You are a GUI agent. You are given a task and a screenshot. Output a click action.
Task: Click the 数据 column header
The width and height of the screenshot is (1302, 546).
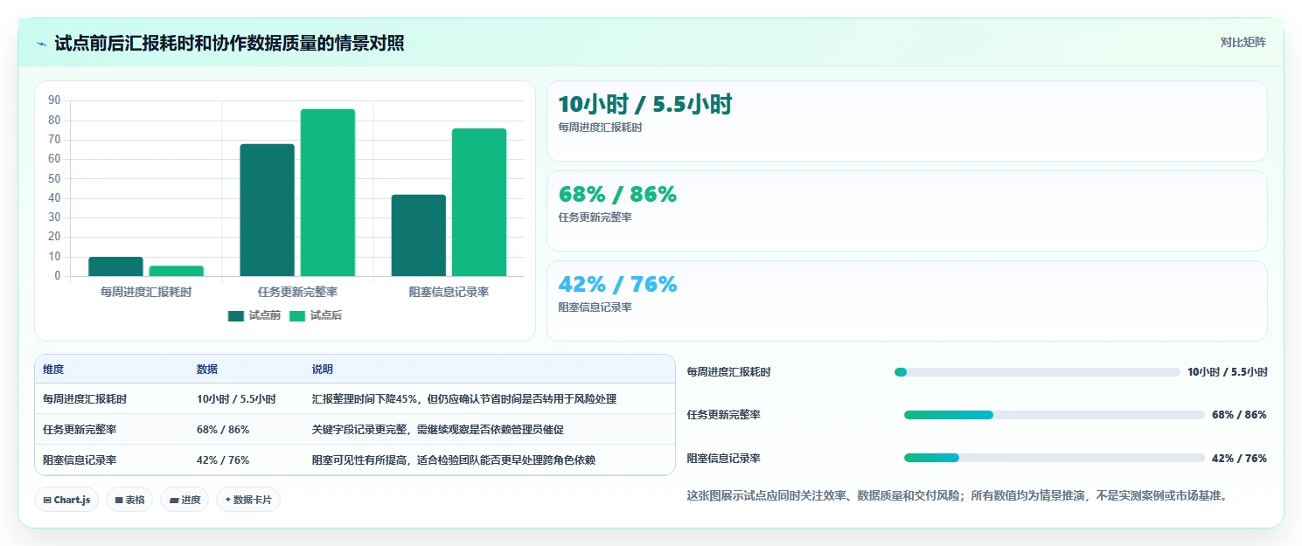click(207, 370)
